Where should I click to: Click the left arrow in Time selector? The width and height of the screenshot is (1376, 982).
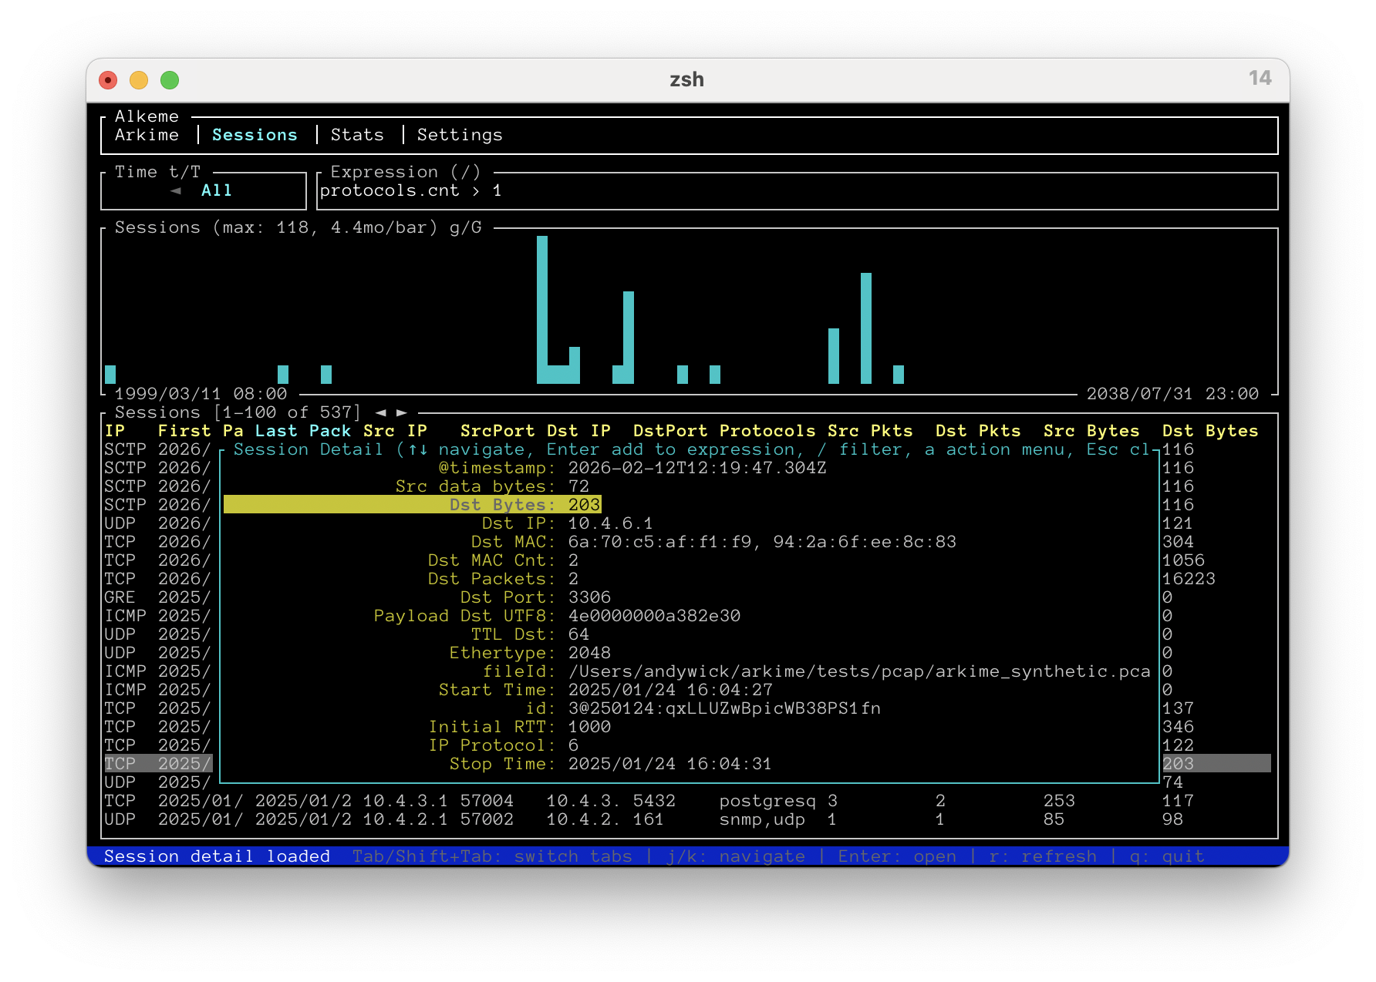click(x=176, y=190)
